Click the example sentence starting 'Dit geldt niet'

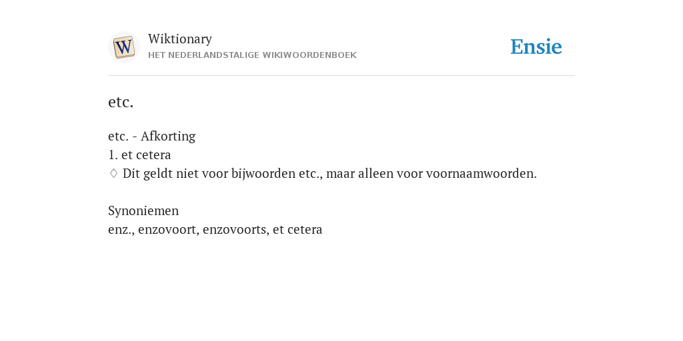[329, 174]
